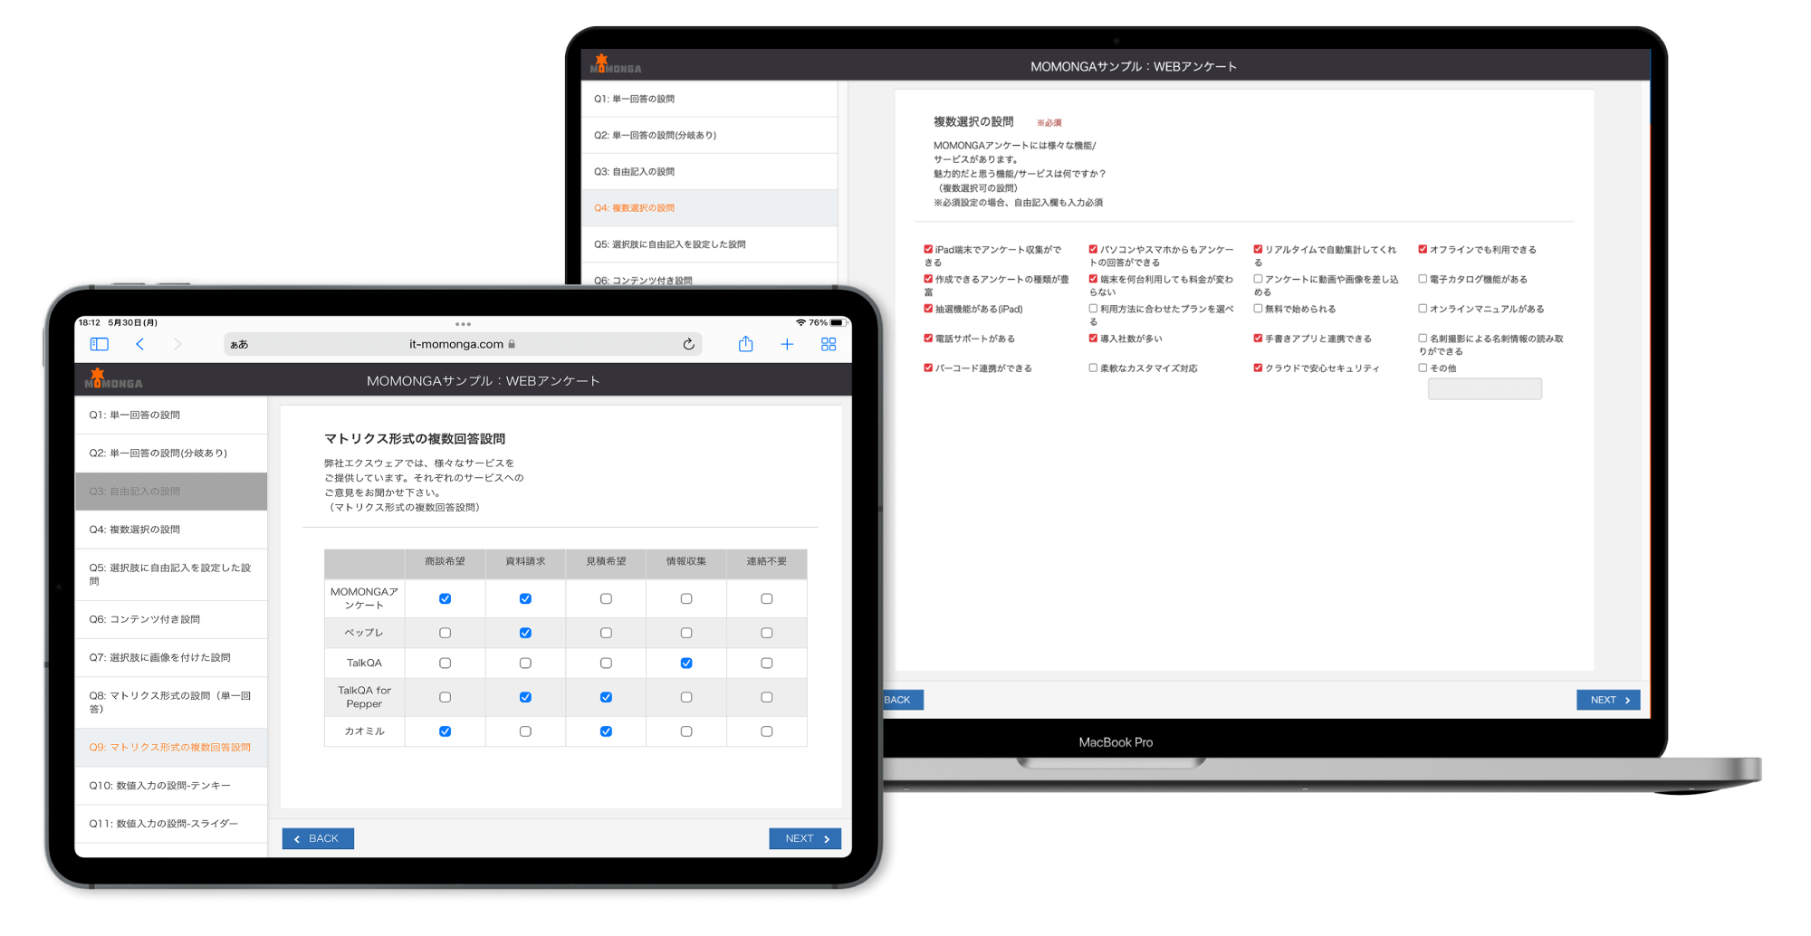
Task: Click the その他 free text field
Action: 1484,388
